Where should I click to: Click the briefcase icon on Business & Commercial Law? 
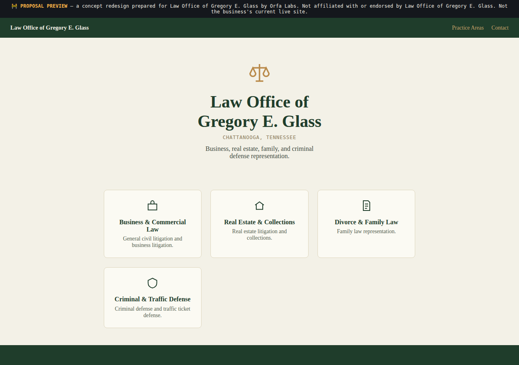(x=152, y=206)
